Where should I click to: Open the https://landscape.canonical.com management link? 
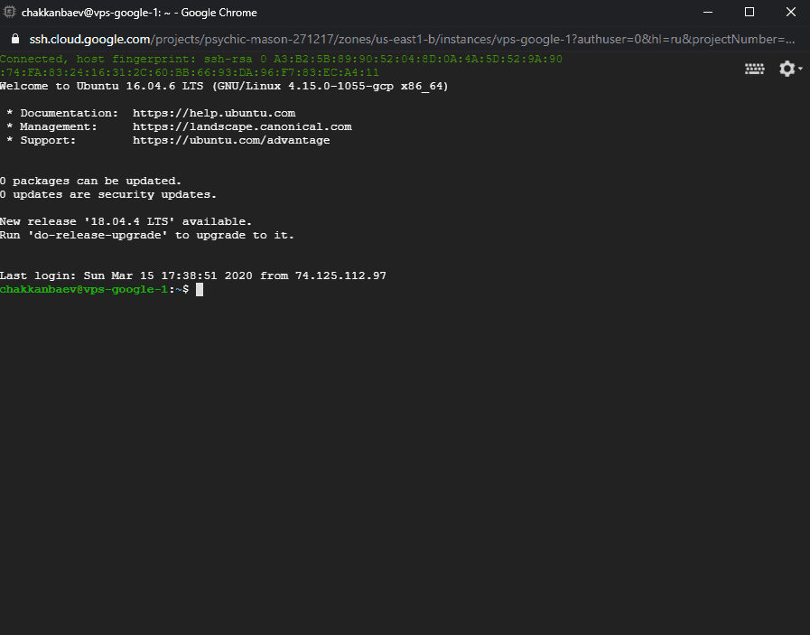pos(241,126)
